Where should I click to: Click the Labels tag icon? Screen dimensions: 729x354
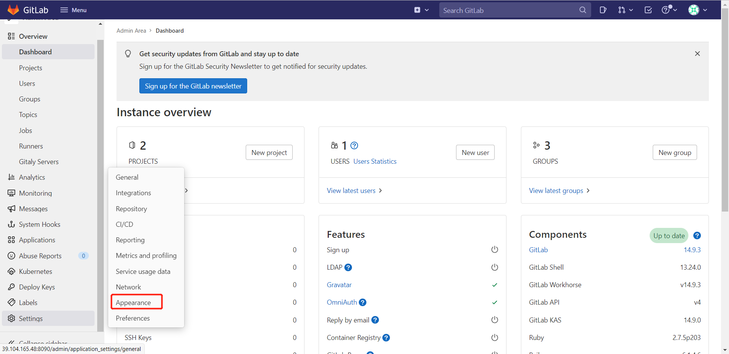[11, 302]
